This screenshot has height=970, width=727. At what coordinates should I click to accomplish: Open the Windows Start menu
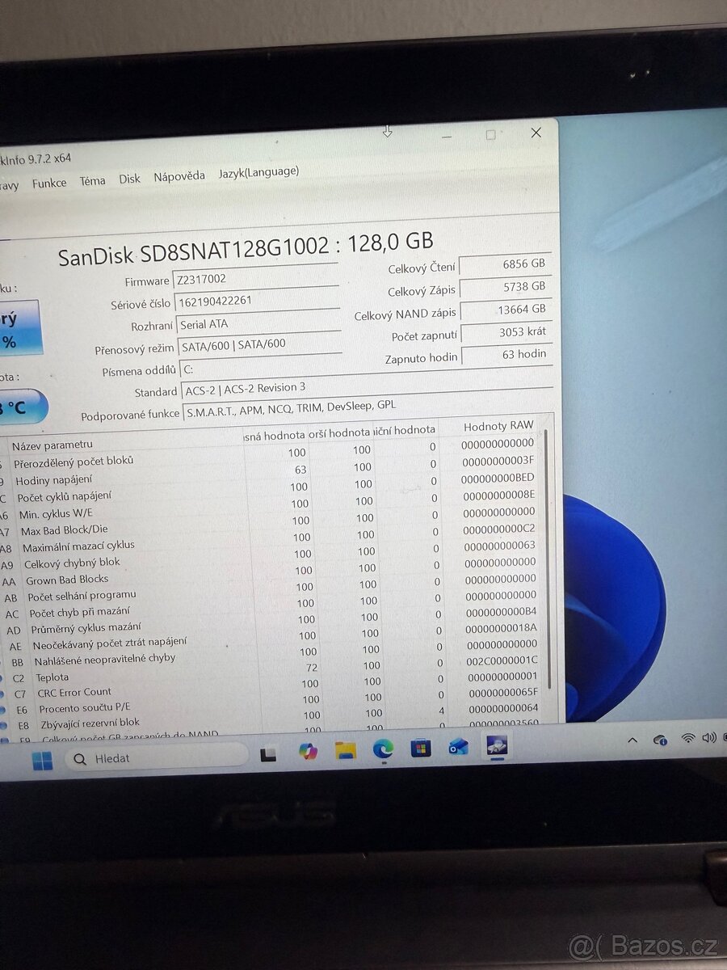[42, 761]
